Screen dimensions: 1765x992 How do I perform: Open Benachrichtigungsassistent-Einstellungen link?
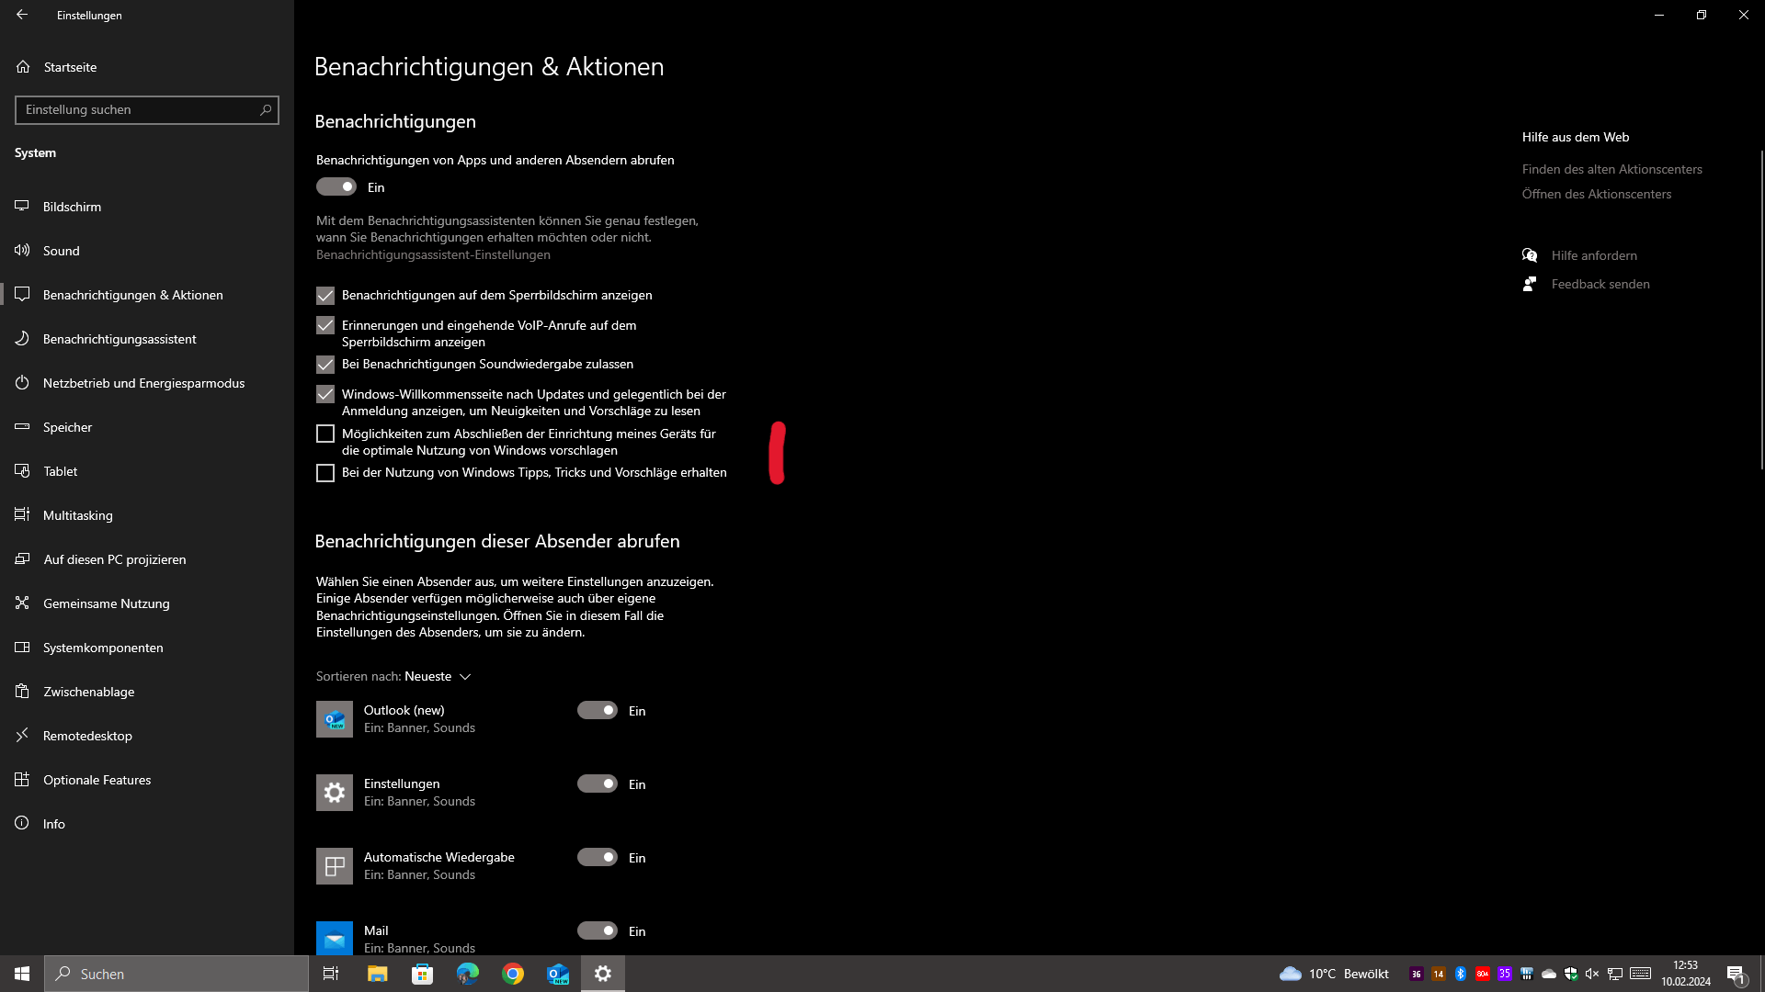433,254
